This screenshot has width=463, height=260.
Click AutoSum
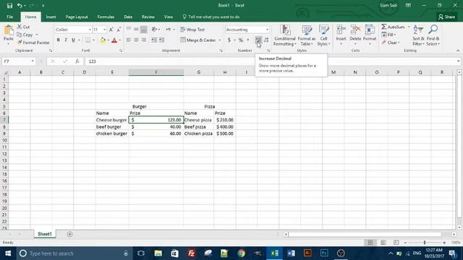tap(394, 27)
